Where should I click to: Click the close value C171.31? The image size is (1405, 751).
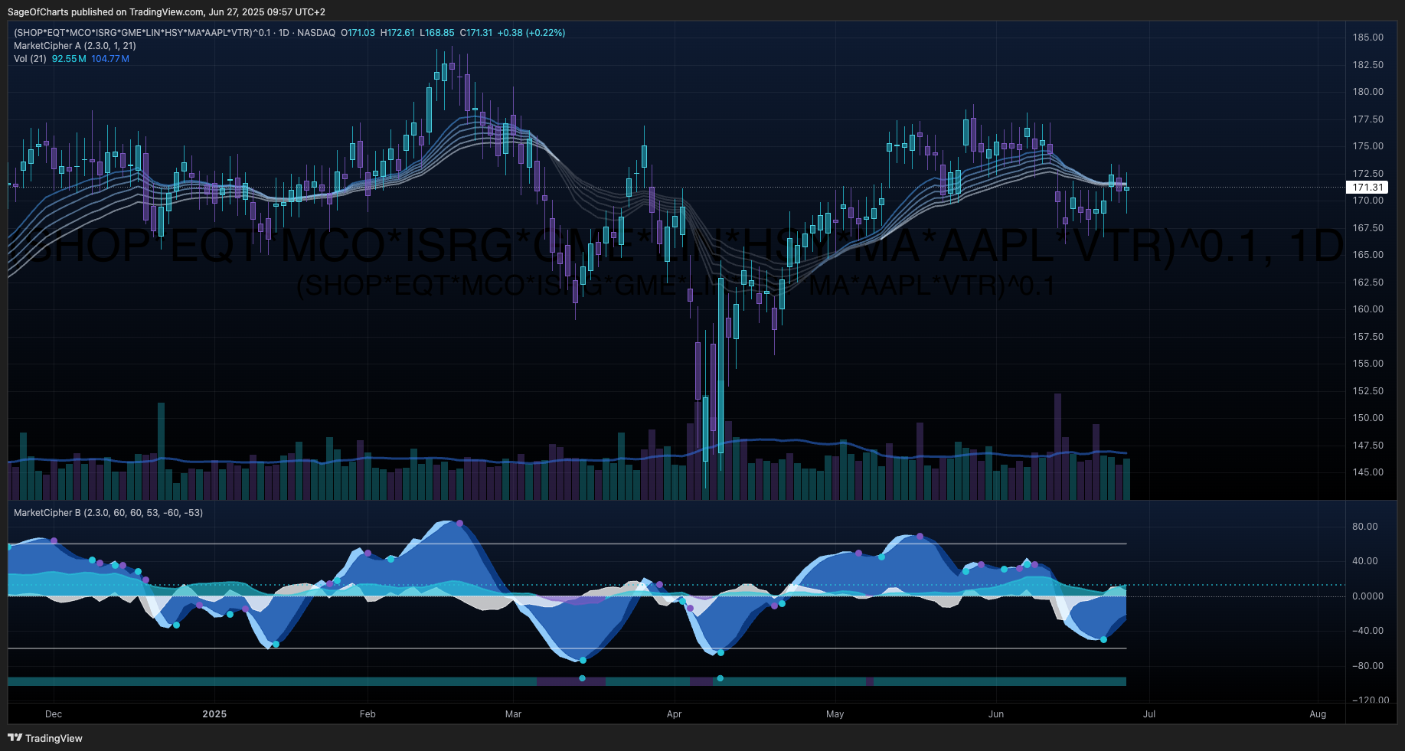point(476,33)
